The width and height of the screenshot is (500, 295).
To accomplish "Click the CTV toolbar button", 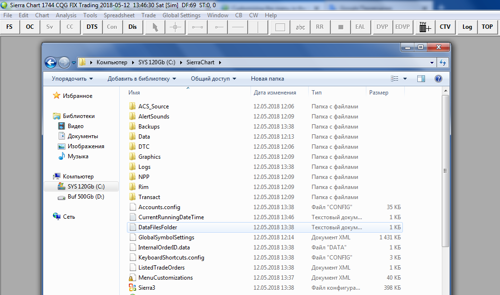I will [x=445, y=27].
